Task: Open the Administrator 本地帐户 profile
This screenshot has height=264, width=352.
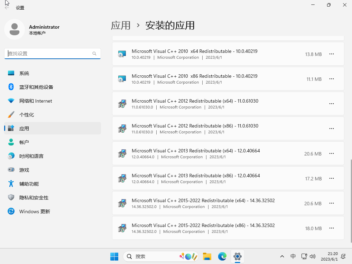Action: pyautogui.click(x=32, y=29)
